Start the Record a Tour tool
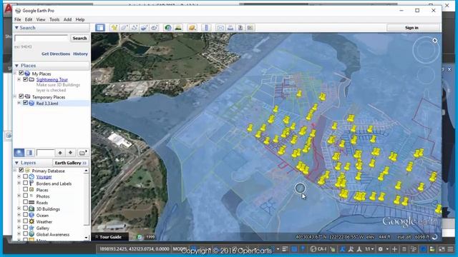The image size is (458, 257). point(155,28)
